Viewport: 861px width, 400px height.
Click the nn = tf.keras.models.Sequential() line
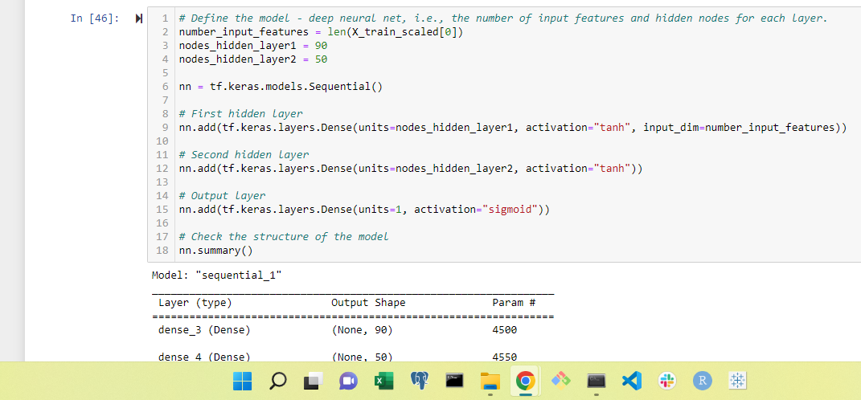click(x=281, y=87)
